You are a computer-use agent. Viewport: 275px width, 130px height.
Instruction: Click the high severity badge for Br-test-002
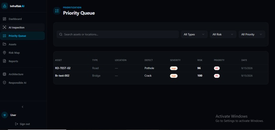click(174, 76)
